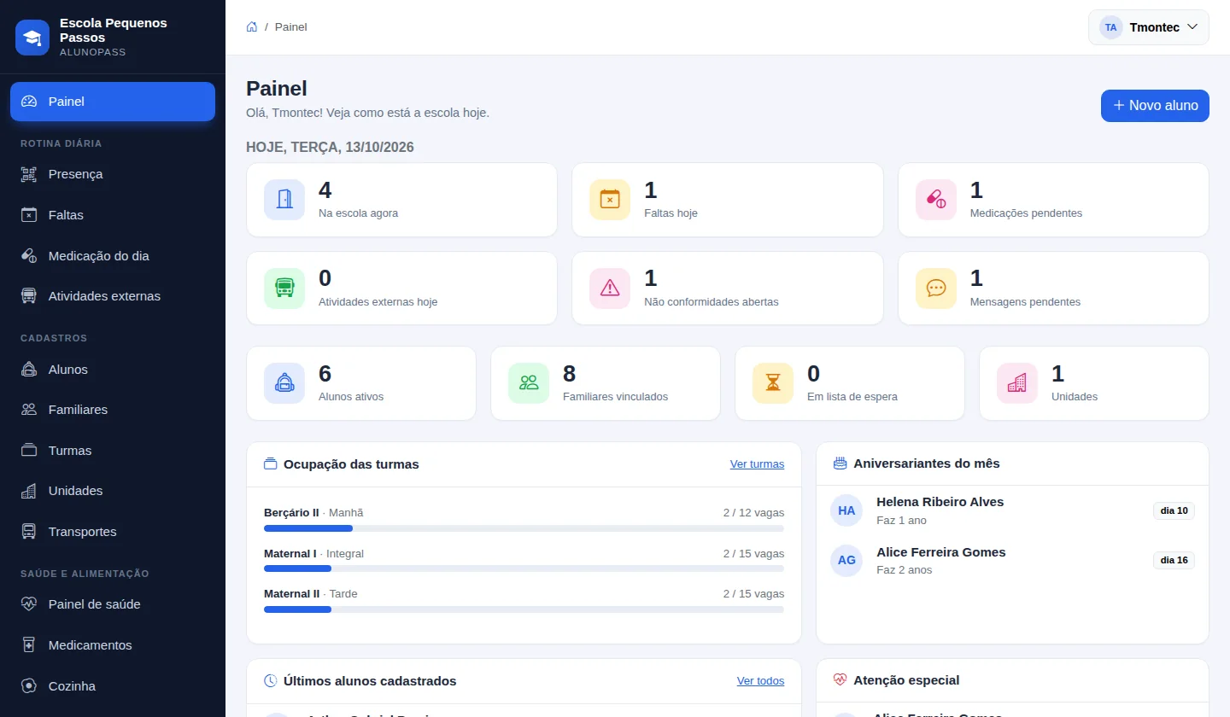Open 'Atividades externas' from the sidebar

113,296
